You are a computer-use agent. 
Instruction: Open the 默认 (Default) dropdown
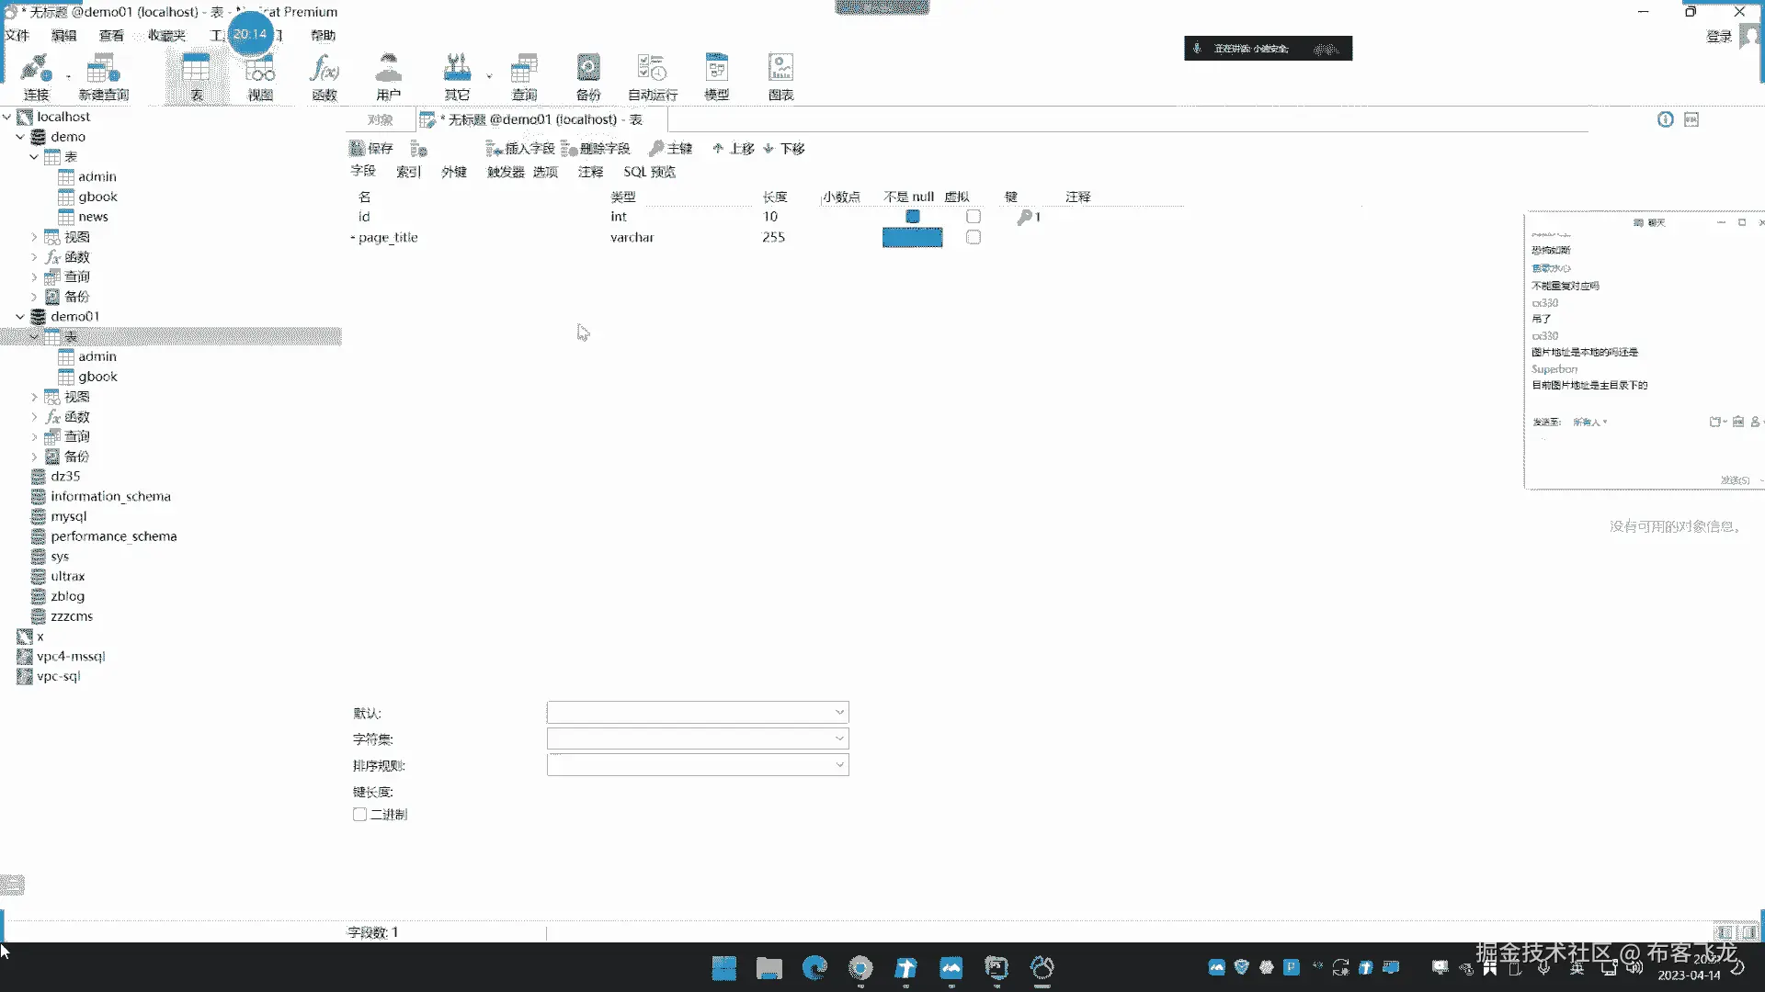click(x=838, y=713)
